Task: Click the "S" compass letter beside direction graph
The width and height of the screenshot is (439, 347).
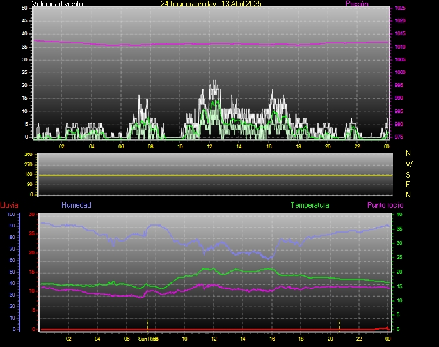Action: (x=408, y=174)
